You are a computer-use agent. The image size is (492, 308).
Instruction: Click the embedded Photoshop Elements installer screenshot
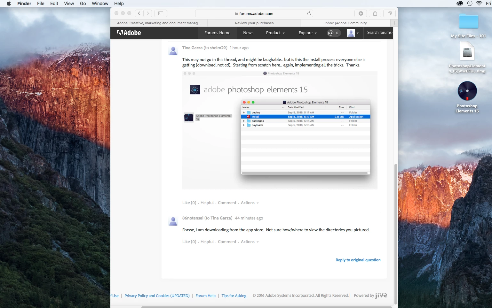[x=280, y=130]
